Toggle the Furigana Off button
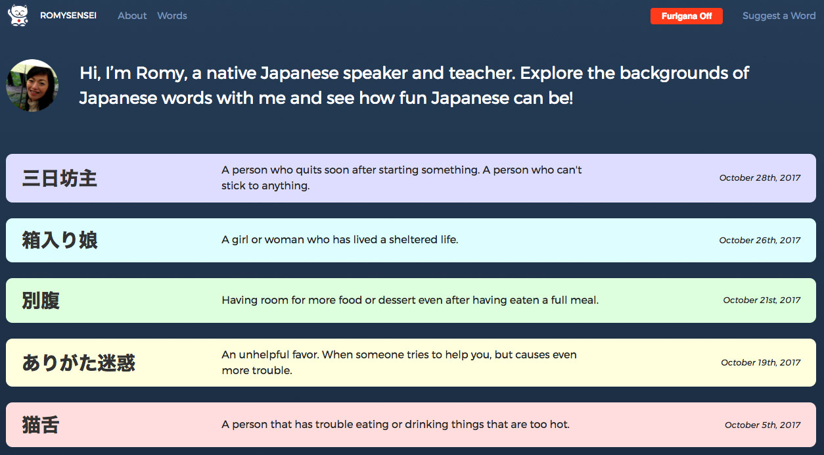Image resolution: width=824 pixels, height=455 pixels. click(687, 16)
